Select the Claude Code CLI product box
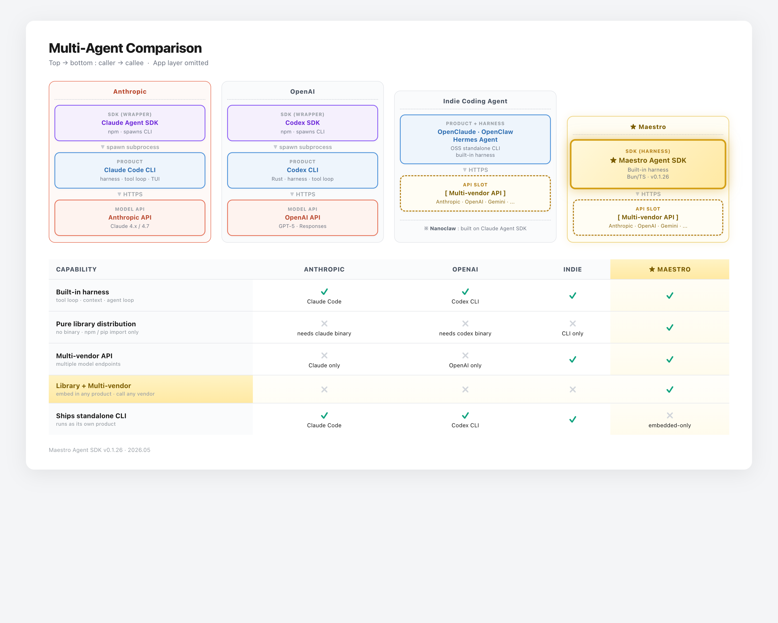The width and height of the screenshot is (778, 623). tap(130, 170)
